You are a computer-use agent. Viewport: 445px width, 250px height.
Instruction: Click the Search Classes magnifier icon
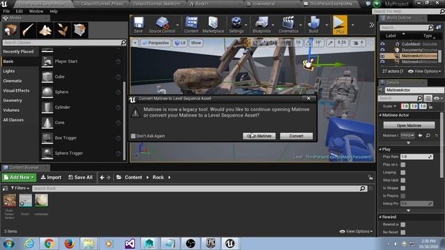pyautogui.click(x=123, y=42)
